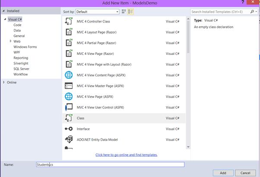The height and width of the screenshot is (177, 260).
Task: Click the MVC 4 View Content Page globe icon
Action: (x=69, y=75)
